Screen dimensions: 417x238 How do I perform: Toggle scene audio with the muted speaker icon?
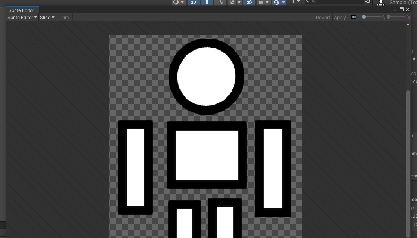point(220,2)
